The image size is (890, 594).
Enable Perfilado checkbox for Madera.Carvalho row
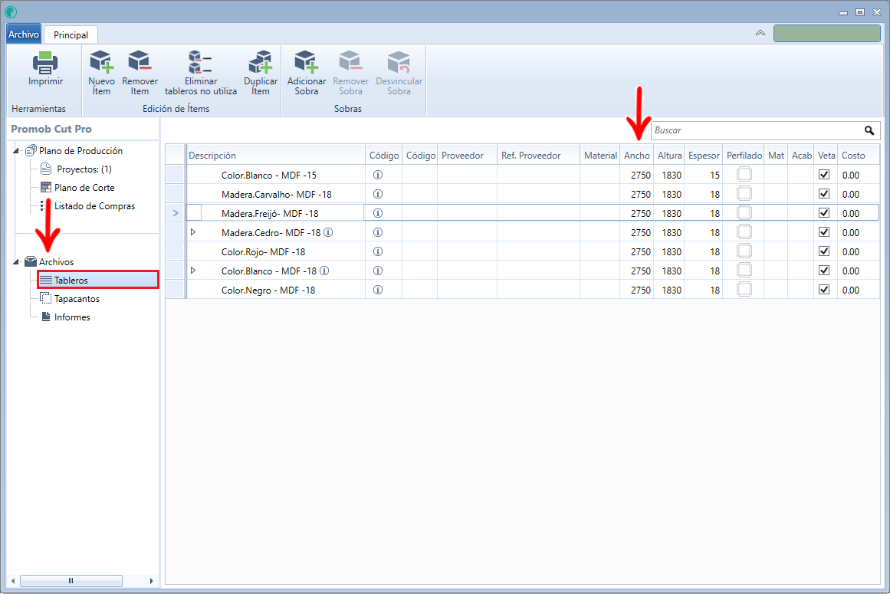pyautogui.click(x=744, y=194)
